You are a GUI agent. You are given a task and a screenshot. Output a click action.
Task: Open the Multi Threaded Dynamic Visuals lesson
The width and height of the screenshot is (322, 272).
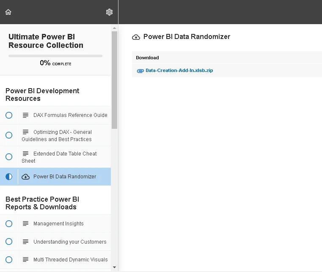pyautogui.click(x=70, y=259)
